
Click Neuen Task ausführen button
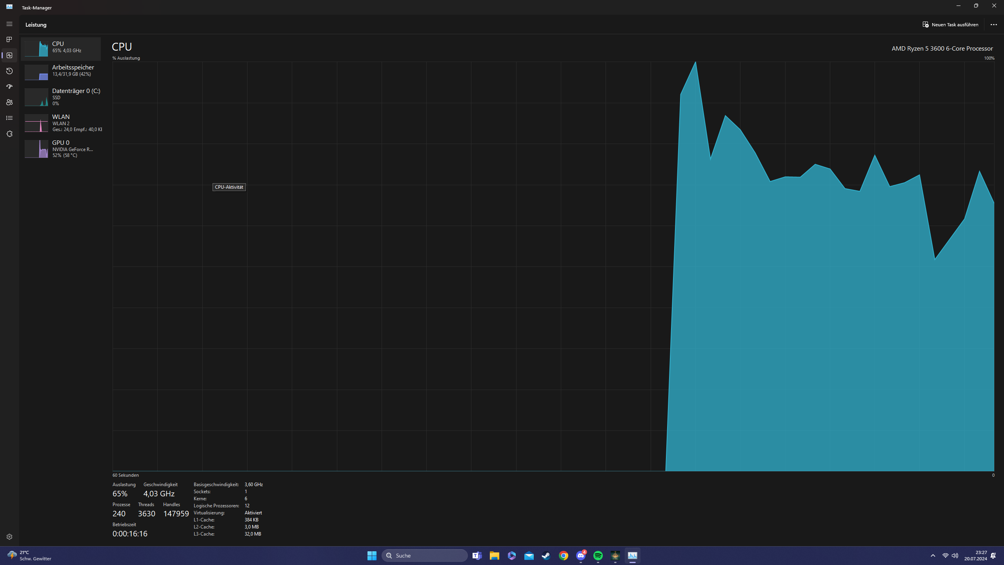pyautogui.click(x=950, y=24)
